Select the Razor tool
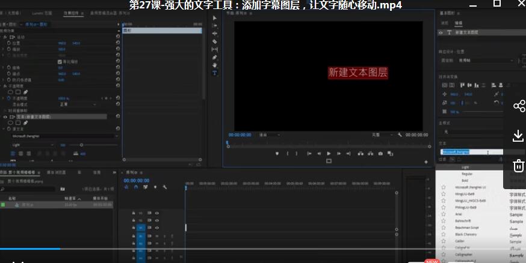Image resolution: width=526 pixels, height=263 pixels. 214,41
